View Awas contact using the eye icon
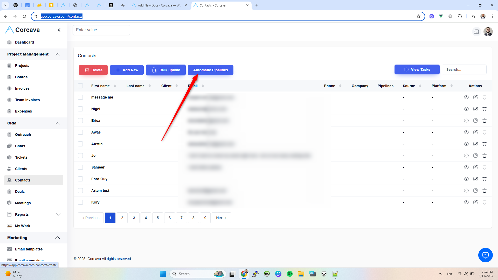 (466, 132)
